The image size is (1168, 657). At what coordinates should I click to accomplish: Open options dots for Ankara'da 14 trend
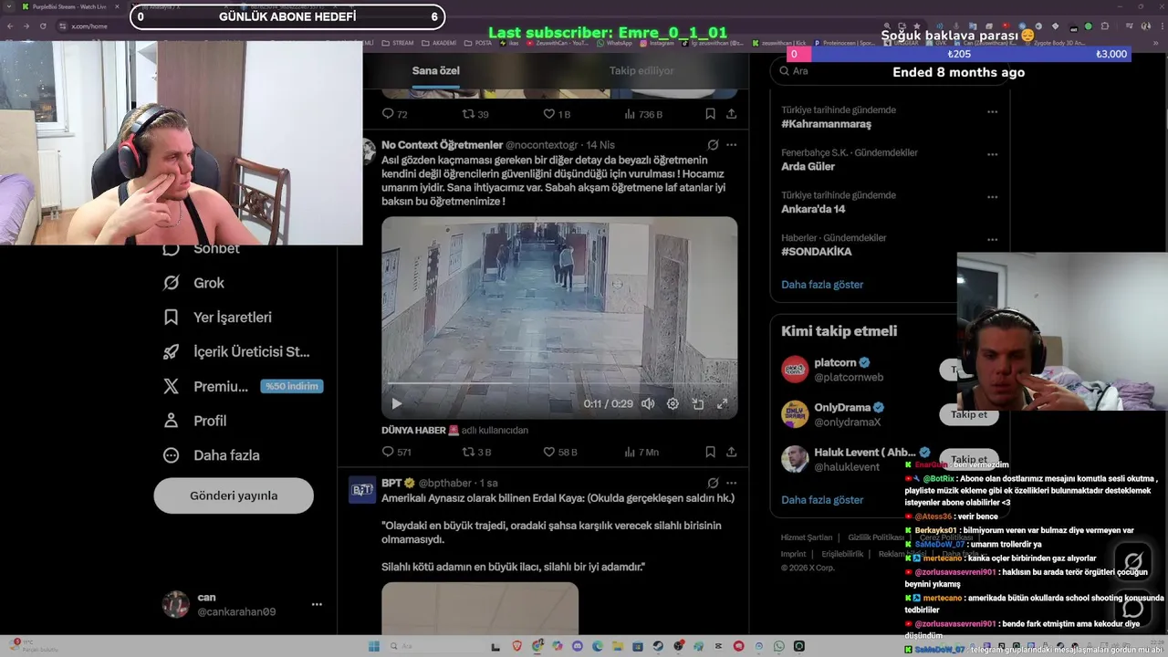(992, 196)
